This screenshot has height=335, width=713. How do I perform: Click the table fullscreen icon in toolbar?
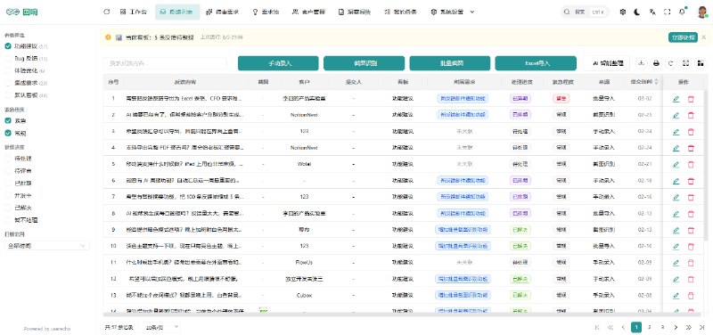(686, 63)
